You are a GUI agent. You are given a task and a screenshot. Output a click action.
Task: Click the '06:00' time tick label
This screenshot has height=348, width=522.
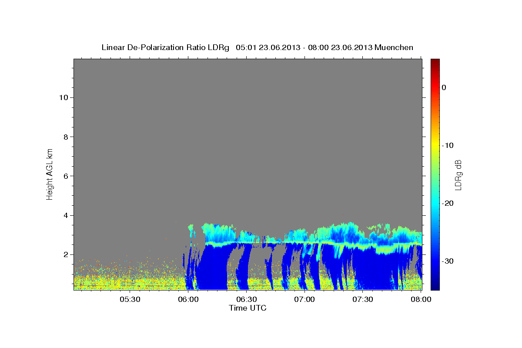coord(188,299)
